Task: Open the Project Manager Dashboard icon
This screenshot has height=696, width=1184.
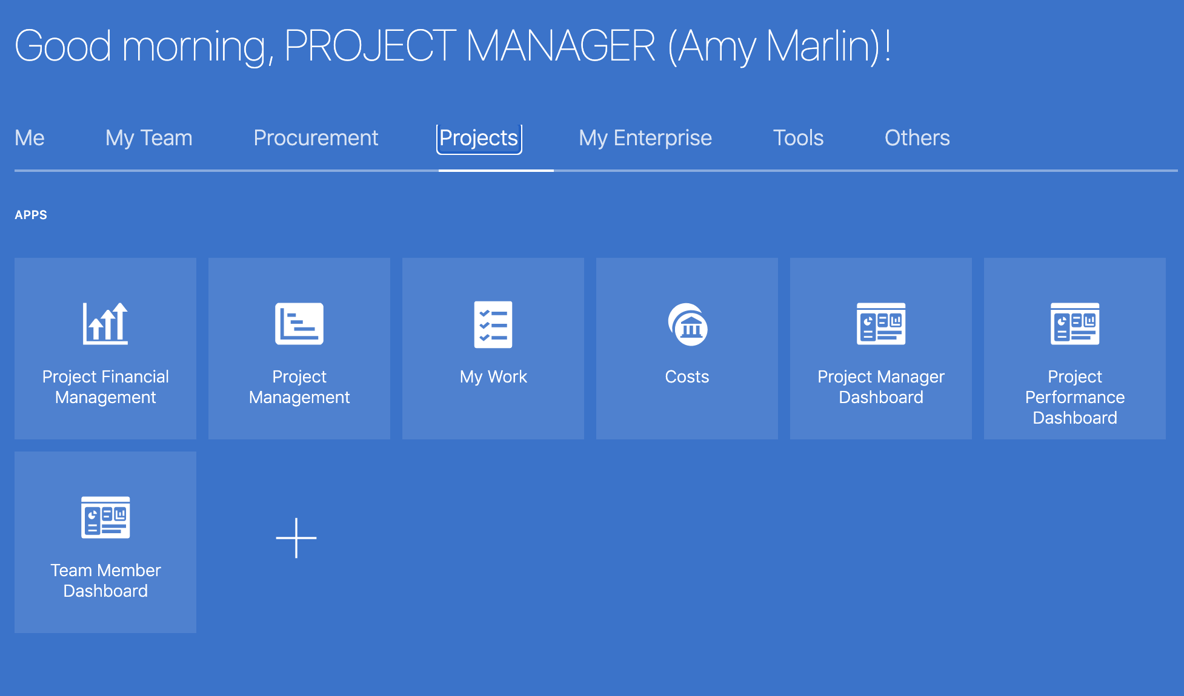Action: [881, 324]
